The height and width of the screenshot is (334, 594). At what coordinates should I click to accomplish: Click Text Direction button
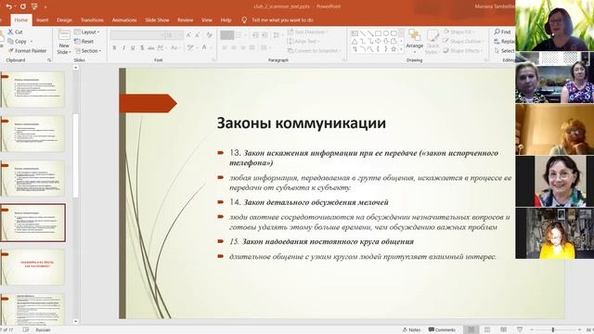click(307, 32)
